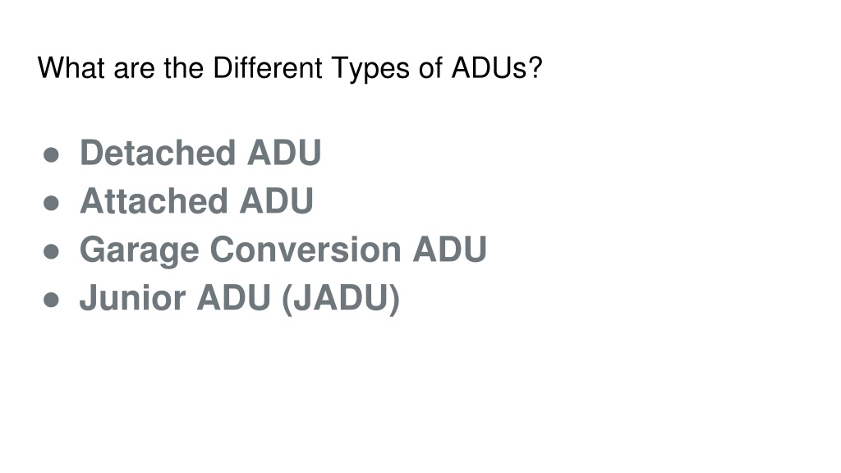Screen dimensions: 841x473
Task: Click the Garage Conversion ADU line
Action: coord(283,250)
